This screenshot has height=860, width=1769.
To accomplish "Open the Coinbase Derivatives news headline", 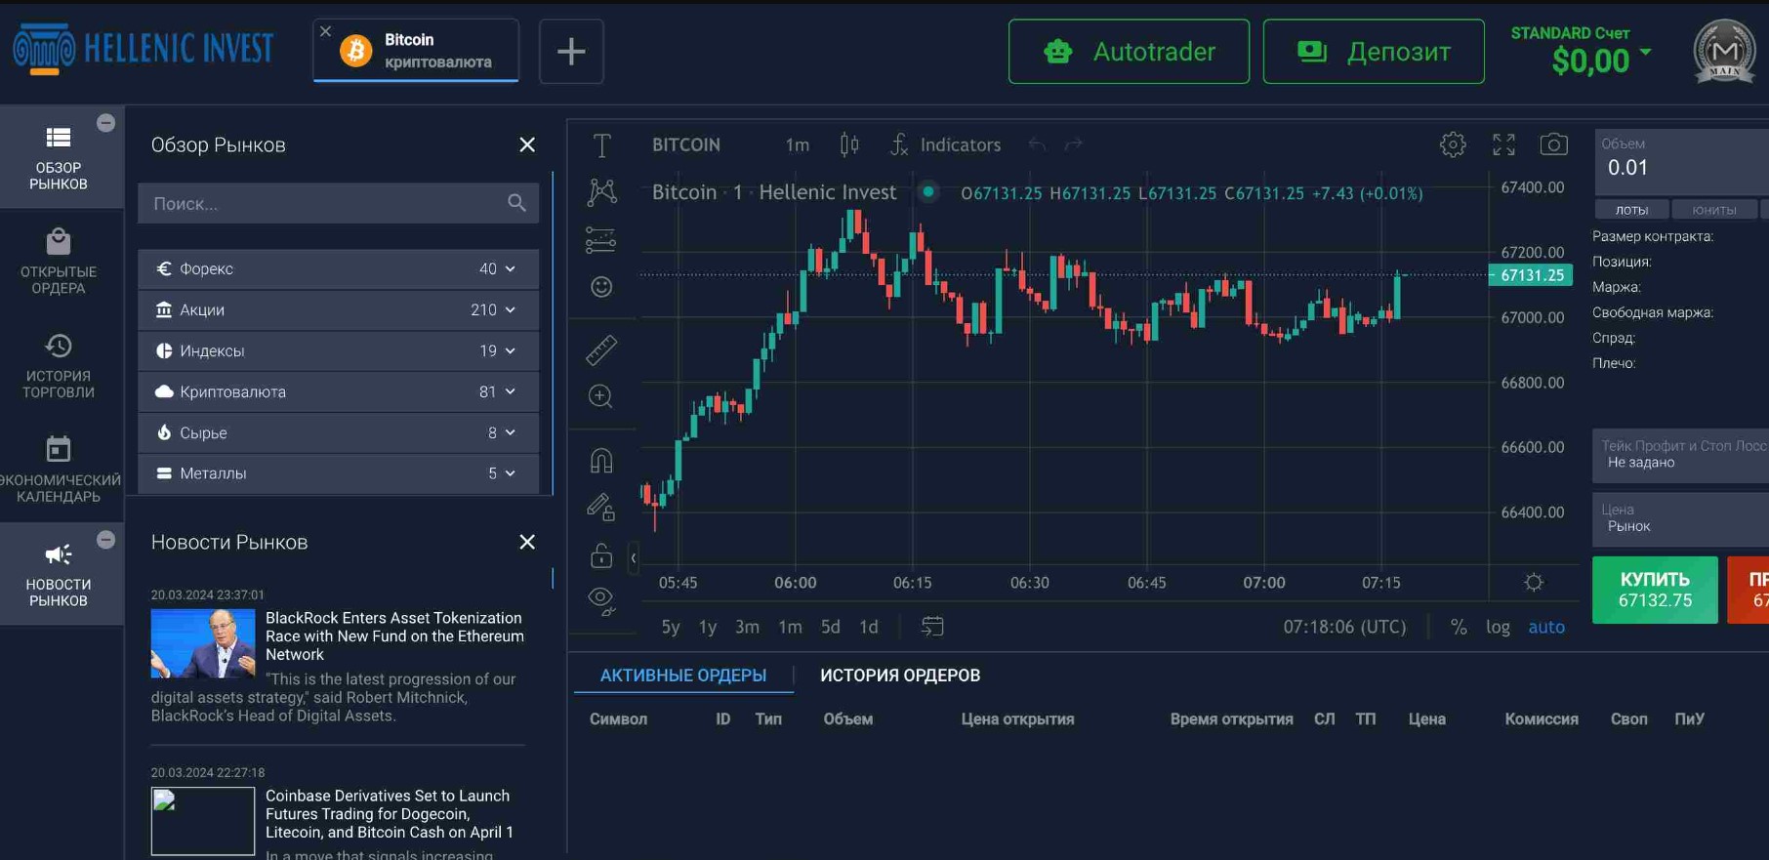I will [390, 814].
